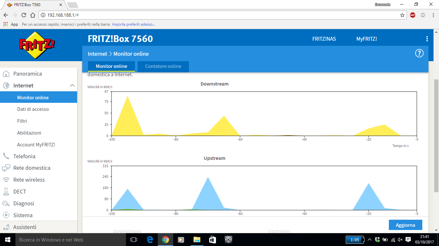The image size is (439, 246).
Task: Reload the page with the refresh icon
Action: point(24,15)
